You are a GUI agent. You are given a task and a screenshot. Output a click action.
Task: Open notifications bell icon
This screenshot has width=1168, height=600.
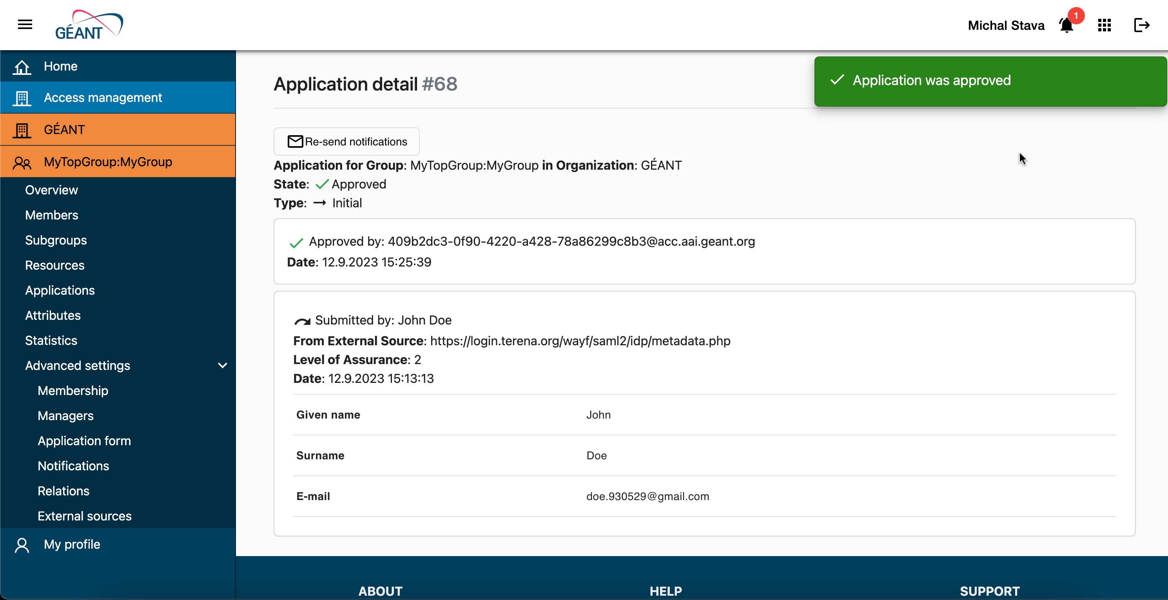(x=1066, y=25)
